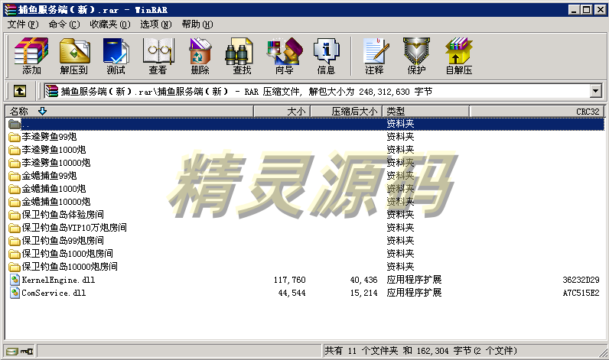This screenshot has height=360, width=609.
Task: Click the 金蟾捕鱼99炮 folder icon
Action: click(x=15, y=176)
